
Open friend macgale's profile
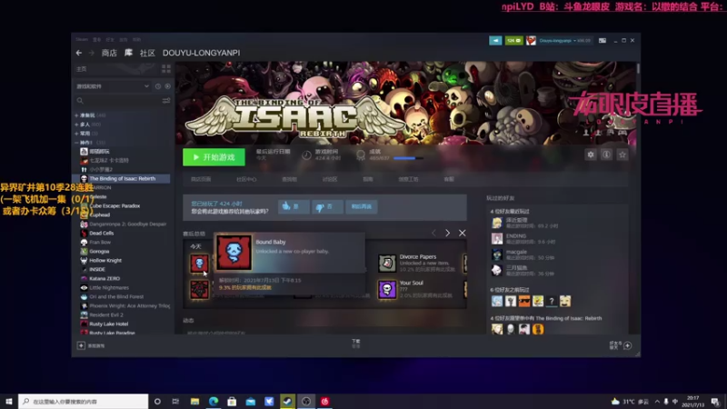coord(516,254)
